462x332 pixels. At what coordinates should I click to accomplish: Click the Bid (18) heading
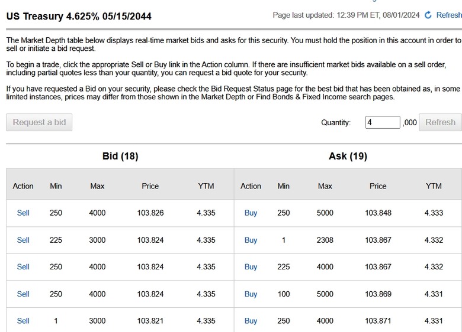tap(120, 156)
